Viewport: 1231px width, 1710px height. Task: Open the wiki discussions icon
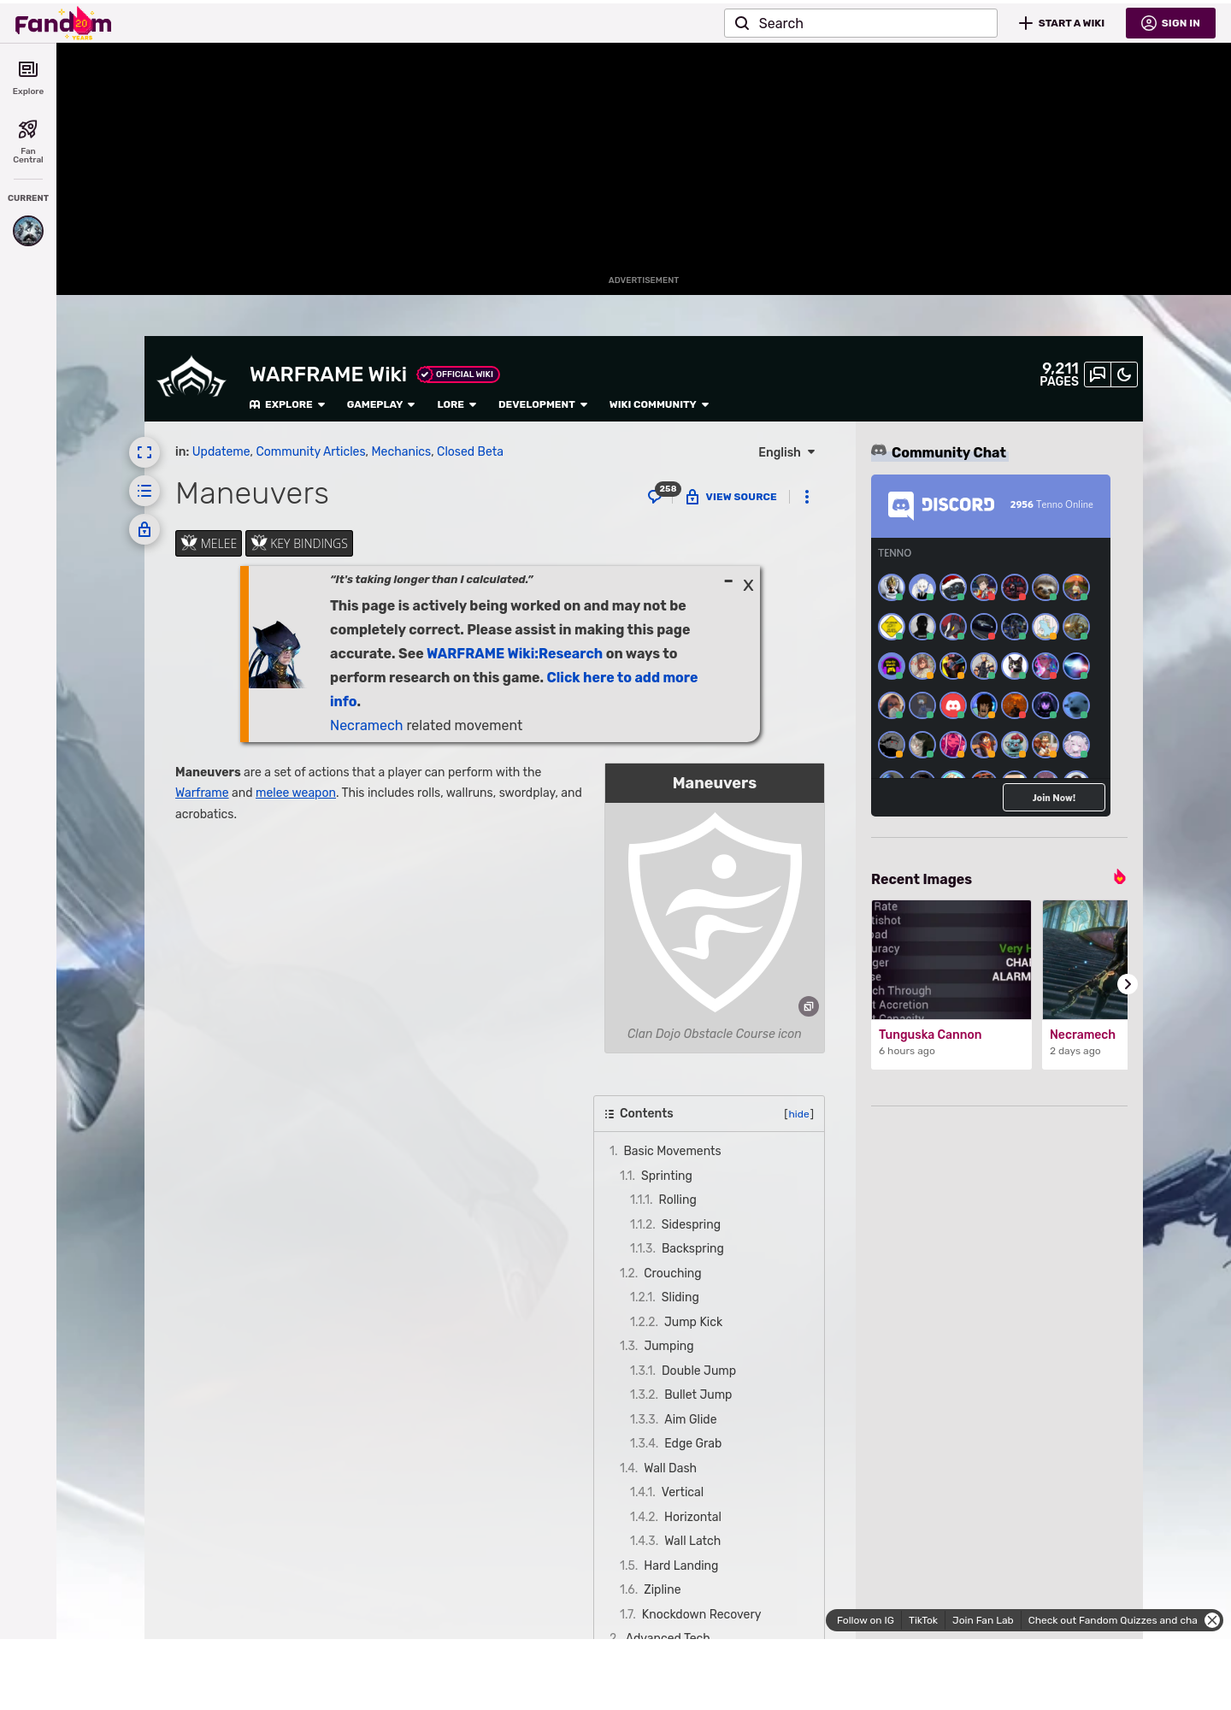pos(1098,374)
